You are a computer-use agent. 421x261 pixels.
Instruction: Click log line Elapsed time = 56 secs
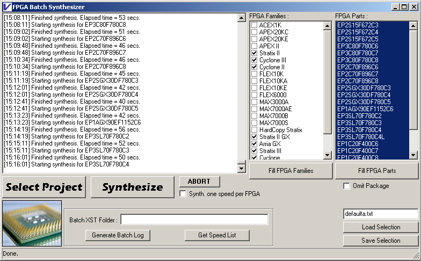pos(72,129)
